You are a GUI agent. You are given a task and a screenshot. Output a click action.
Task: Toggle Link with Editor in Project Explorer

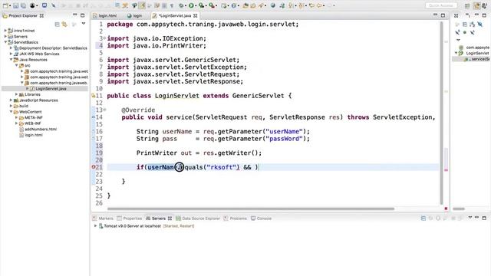64,25
